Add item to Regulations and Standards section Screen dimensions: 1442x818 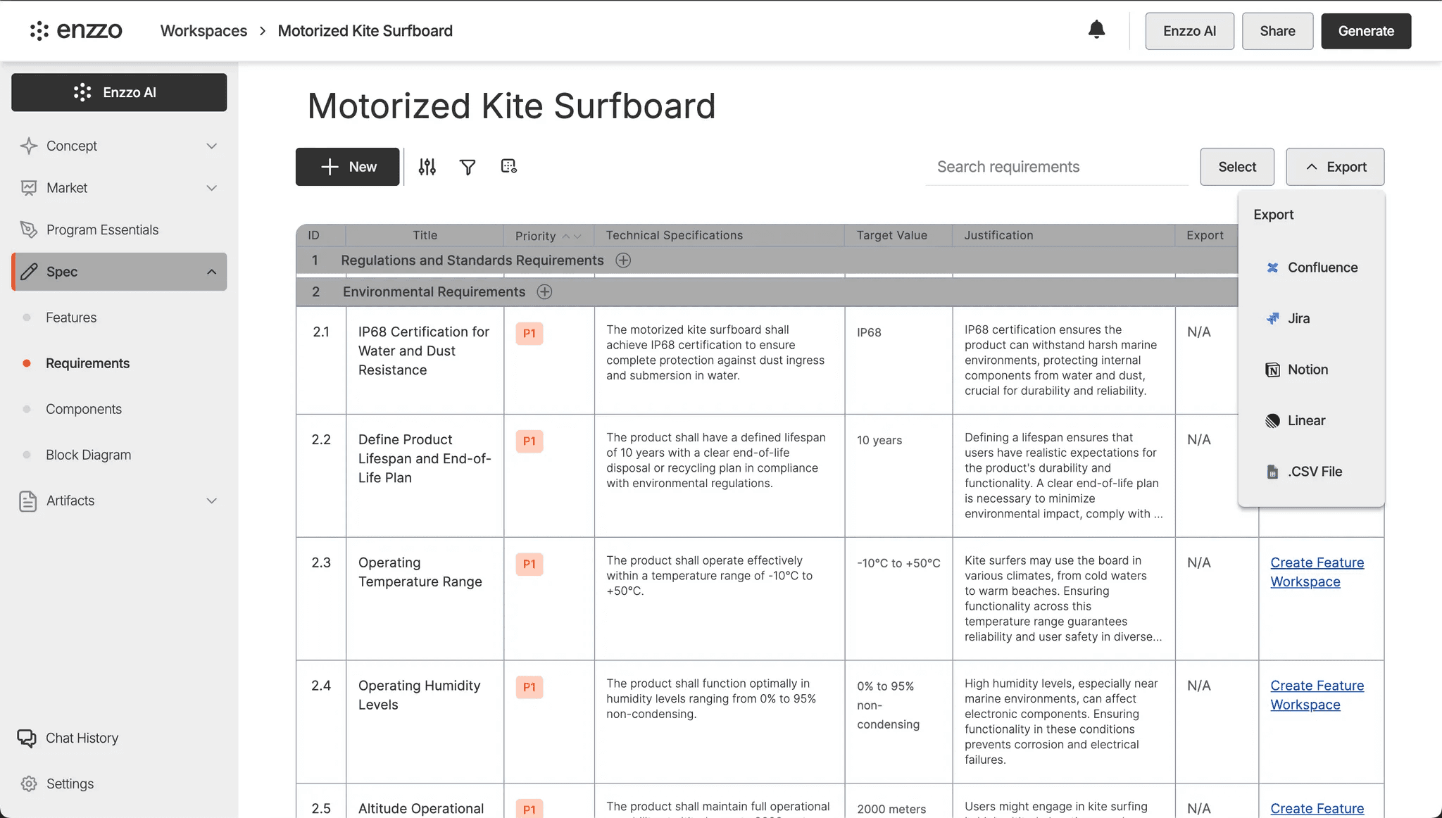click(x=623, y=260)
